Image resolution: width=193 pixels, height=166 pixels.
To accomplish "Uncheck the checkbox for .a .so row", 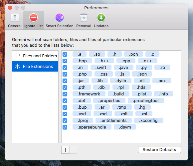I will pos(65,54).
